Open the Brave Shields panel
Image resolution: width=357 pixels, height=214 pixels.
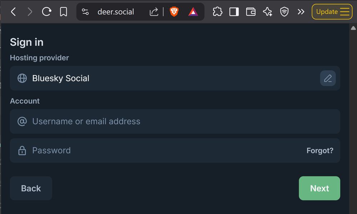coord(175,11)
